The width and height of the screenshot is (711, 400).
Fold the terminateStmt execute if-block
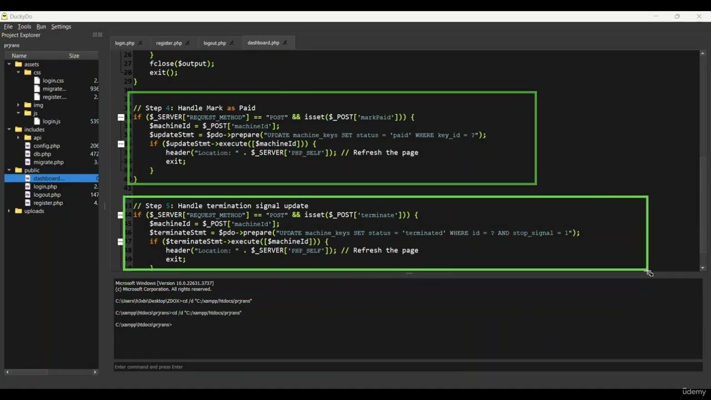[121, 242]
